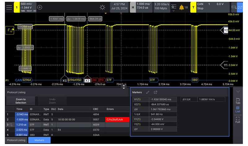The height and width of the screenshot is (146, 248).
Task: Collapse panel with chevron icon
Action: pyautogui.click(x=238, y=91)
